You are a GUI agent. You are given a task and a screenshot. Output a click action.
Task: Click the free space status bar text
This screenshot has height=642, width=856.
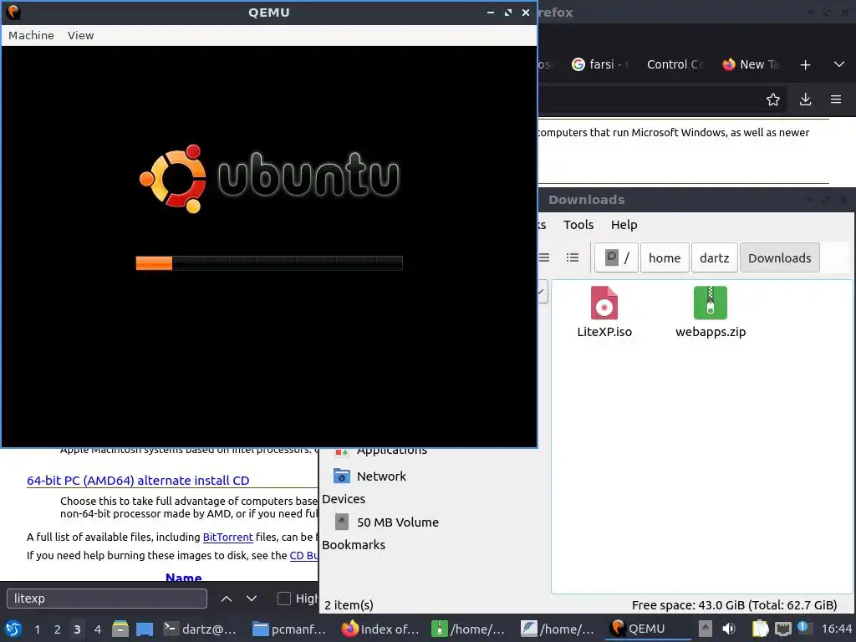(734, 605)
